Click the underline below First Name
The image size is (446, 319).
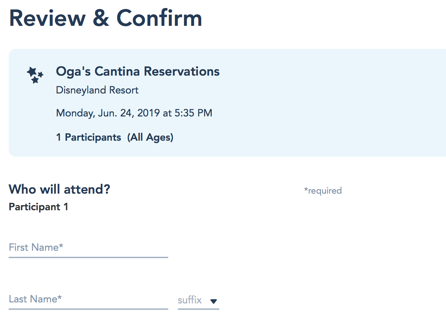(x=88, y=257)
